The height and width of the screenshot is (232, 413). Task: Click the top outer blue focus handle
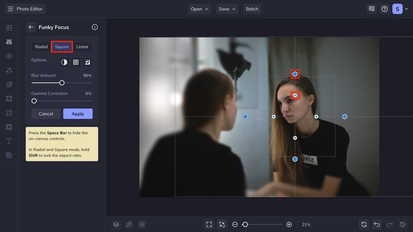pos(295,74)
